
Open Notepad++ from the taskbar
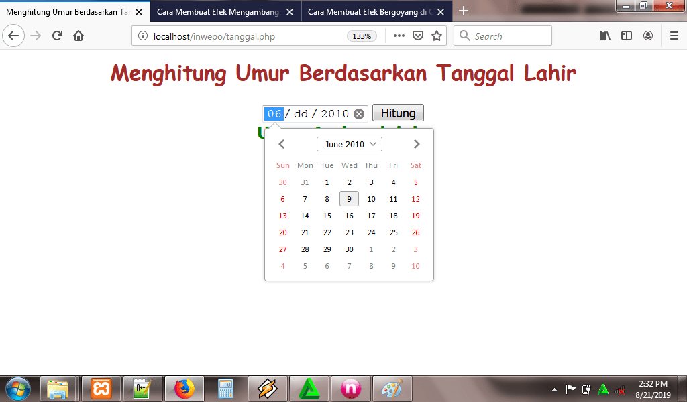(x=143, y=389)
